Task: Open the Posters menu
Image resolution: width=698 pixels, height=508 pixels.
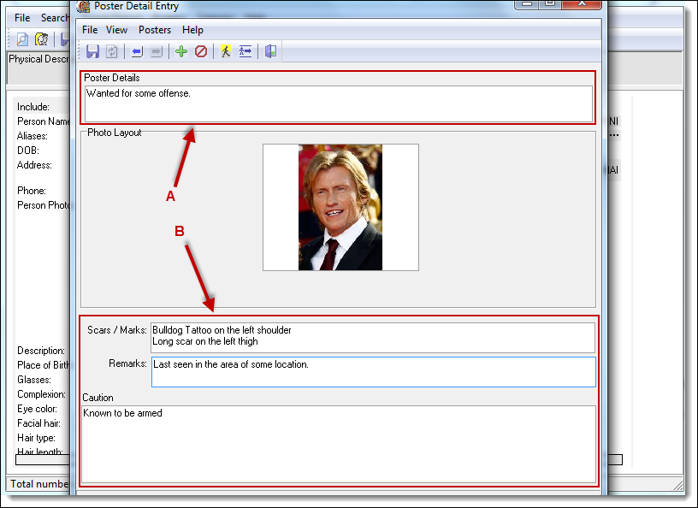Action: 155,30
